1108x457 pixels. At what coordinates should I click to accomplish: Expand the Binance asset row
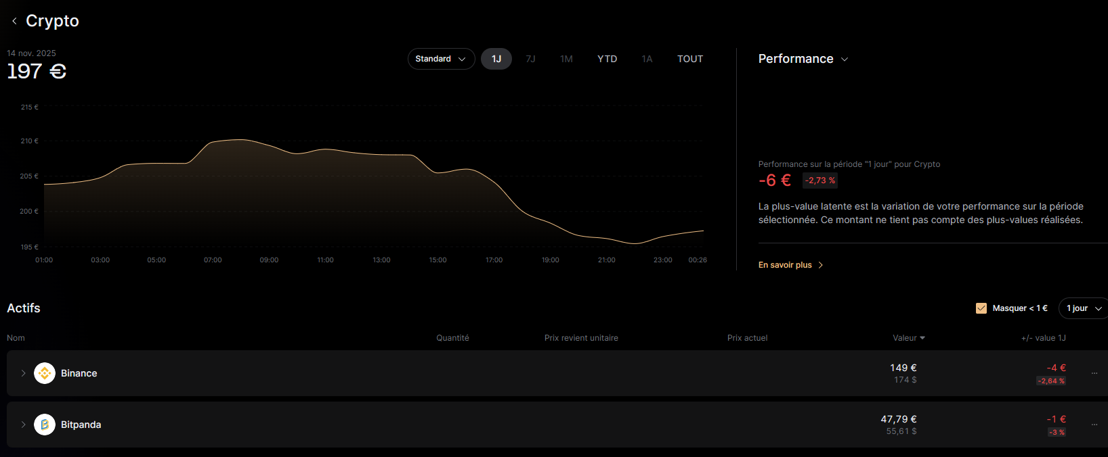(23, 373)
